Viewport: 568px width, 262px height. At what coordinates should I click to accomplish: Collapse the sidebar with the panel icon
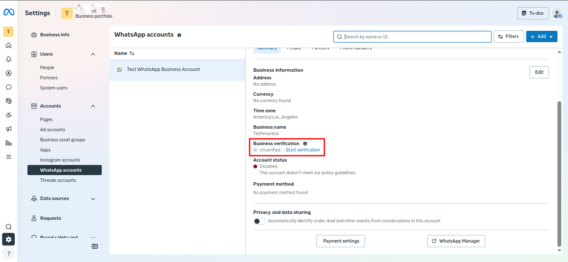click(95, 246)
